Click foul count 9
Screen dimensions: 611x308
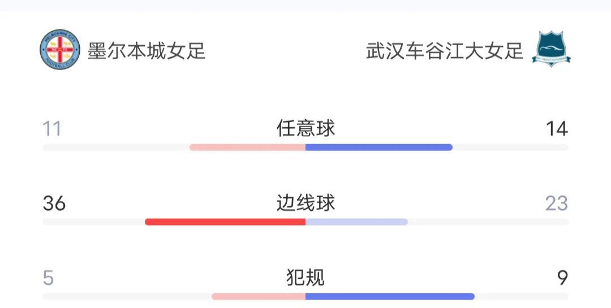[x=562, y=278]
